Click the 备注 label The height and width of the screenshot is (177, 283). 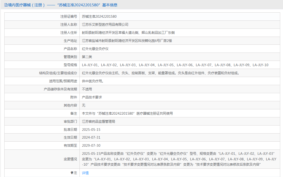click(x=74, y=113)
